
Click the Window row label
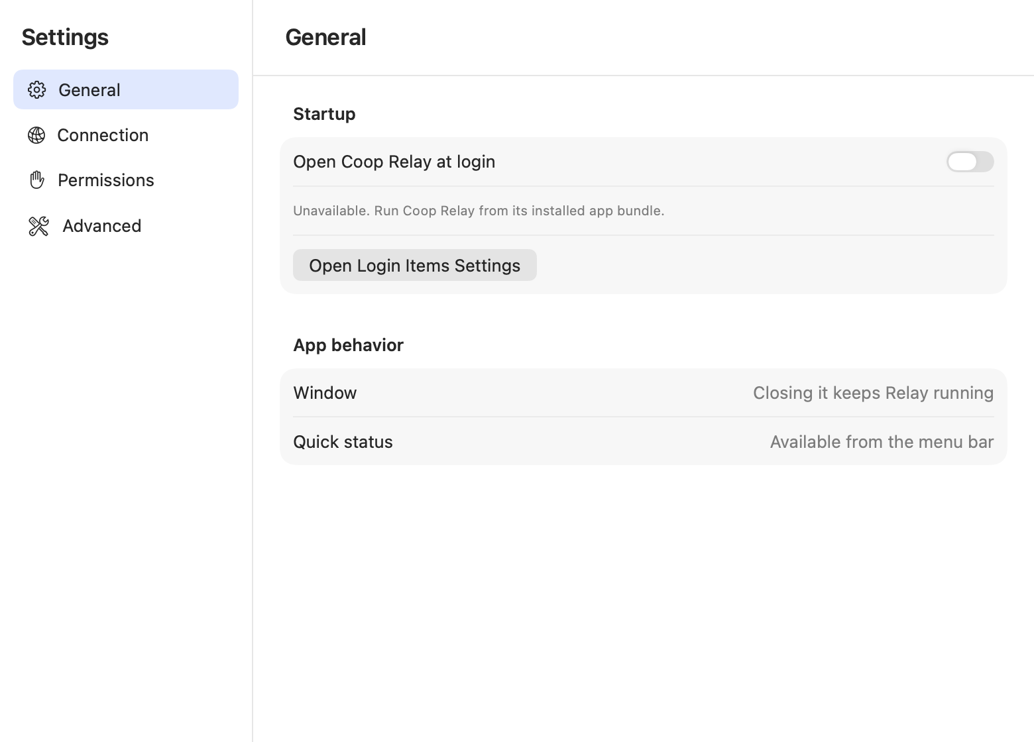coord(325,393)
